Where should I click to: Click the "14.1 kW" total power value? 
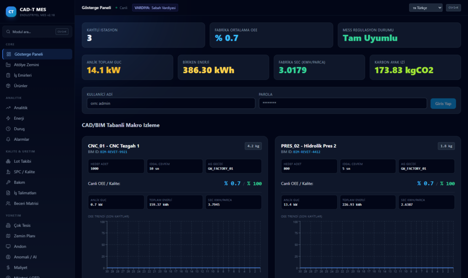click(104, 70)
